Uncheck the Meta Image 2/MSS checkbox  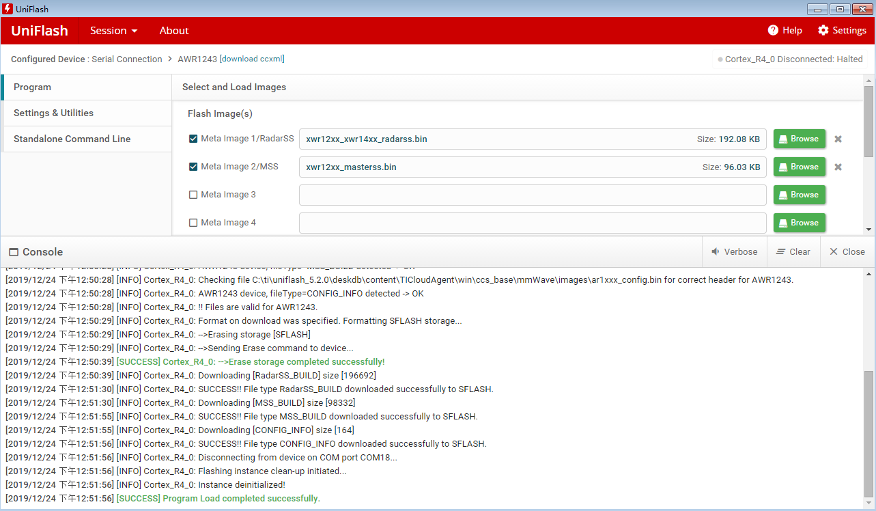click(193, 167)
